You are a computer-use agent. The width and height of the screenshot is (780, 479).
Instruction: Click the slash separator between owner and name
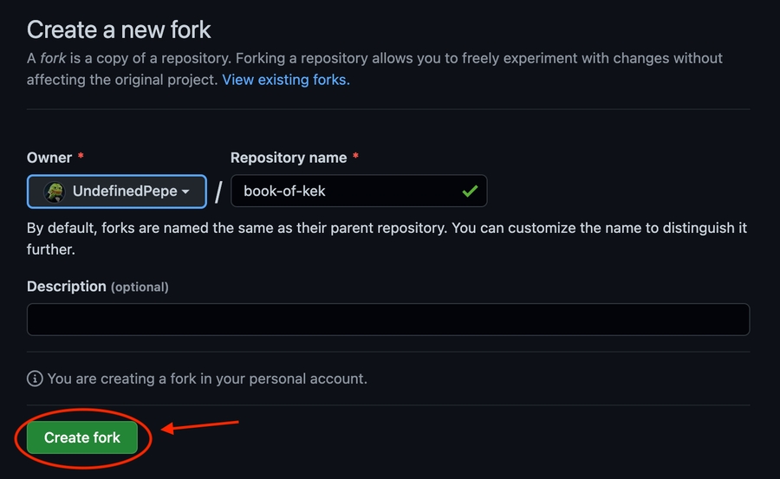tap(218, 192)
